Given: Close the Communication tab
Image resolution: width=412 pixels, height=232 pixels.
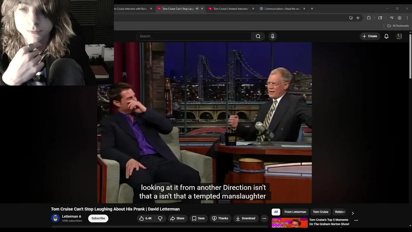Looking at the screenshot, I should [304, 9].
